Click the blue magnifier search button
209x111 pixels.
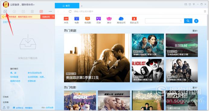coord(188,21)
